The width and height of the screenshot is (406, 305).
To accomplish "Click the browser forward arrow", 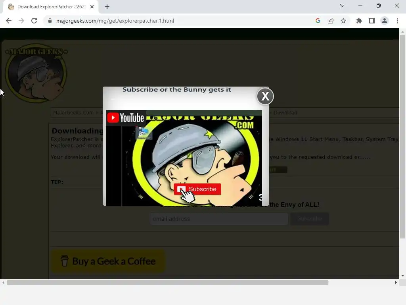I will (21, 21).
